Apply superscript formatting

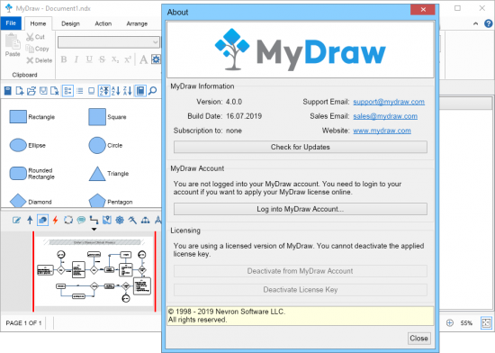(128, 59)
